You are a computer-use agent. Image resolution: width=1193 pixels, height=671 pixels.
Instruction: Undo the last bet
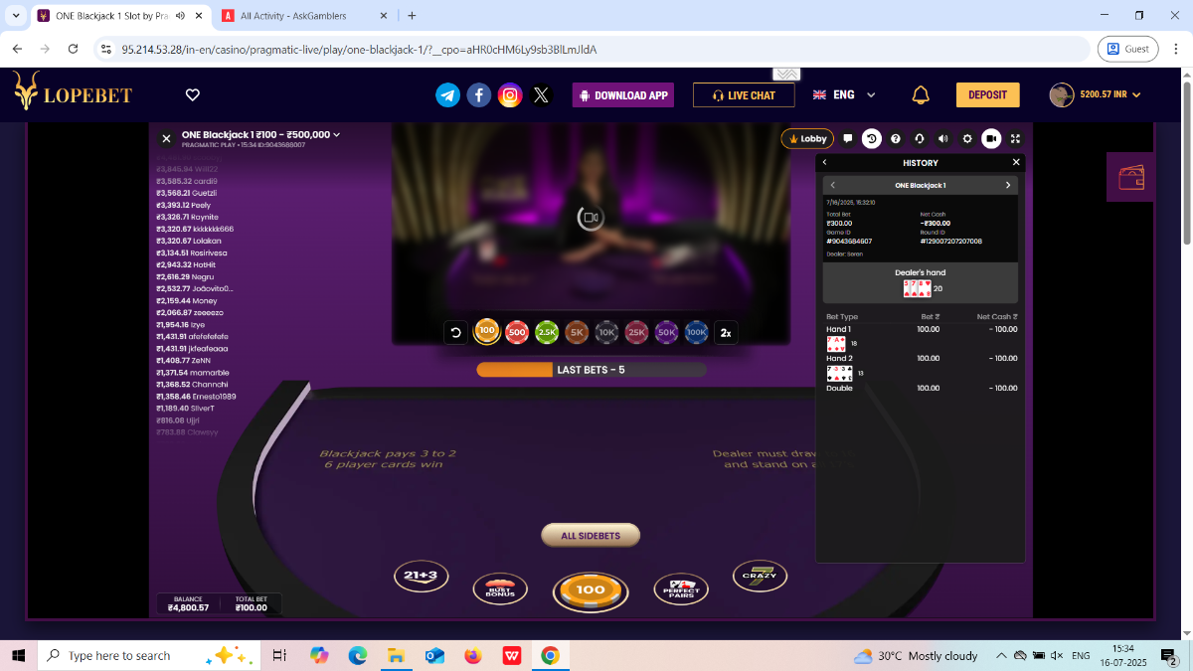coord(455,333)
